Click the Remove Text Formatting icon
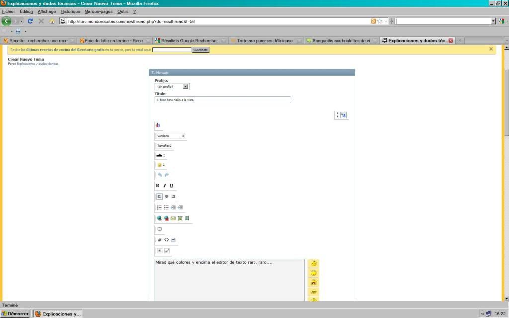Viewport: 509px width, 318px height. [x=158, y=125]
